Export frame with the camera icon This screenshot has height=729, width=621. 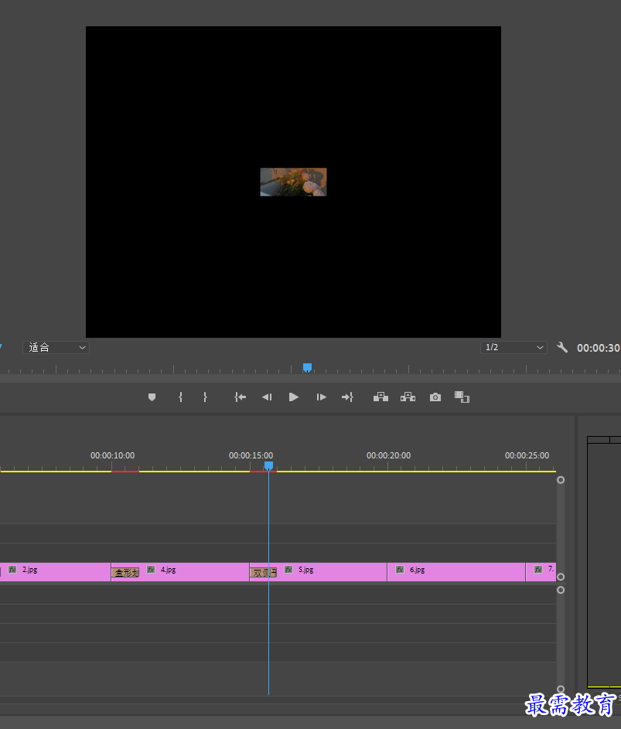click(435, 397)
